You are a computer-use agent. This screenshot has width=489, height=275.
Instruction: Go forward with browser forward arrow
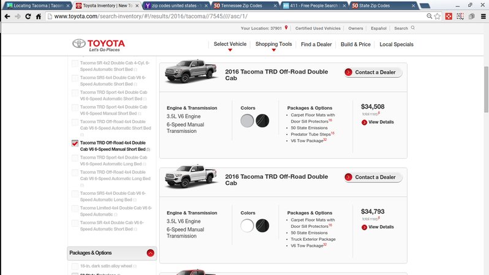point(18,17)
